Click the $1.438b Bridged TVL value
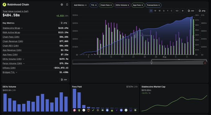This screenshot has height=115, width=211. [64, 72]
